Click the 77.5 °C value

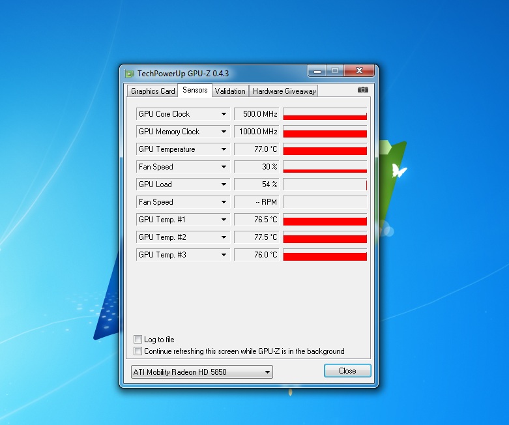click(x=256, y=237)
